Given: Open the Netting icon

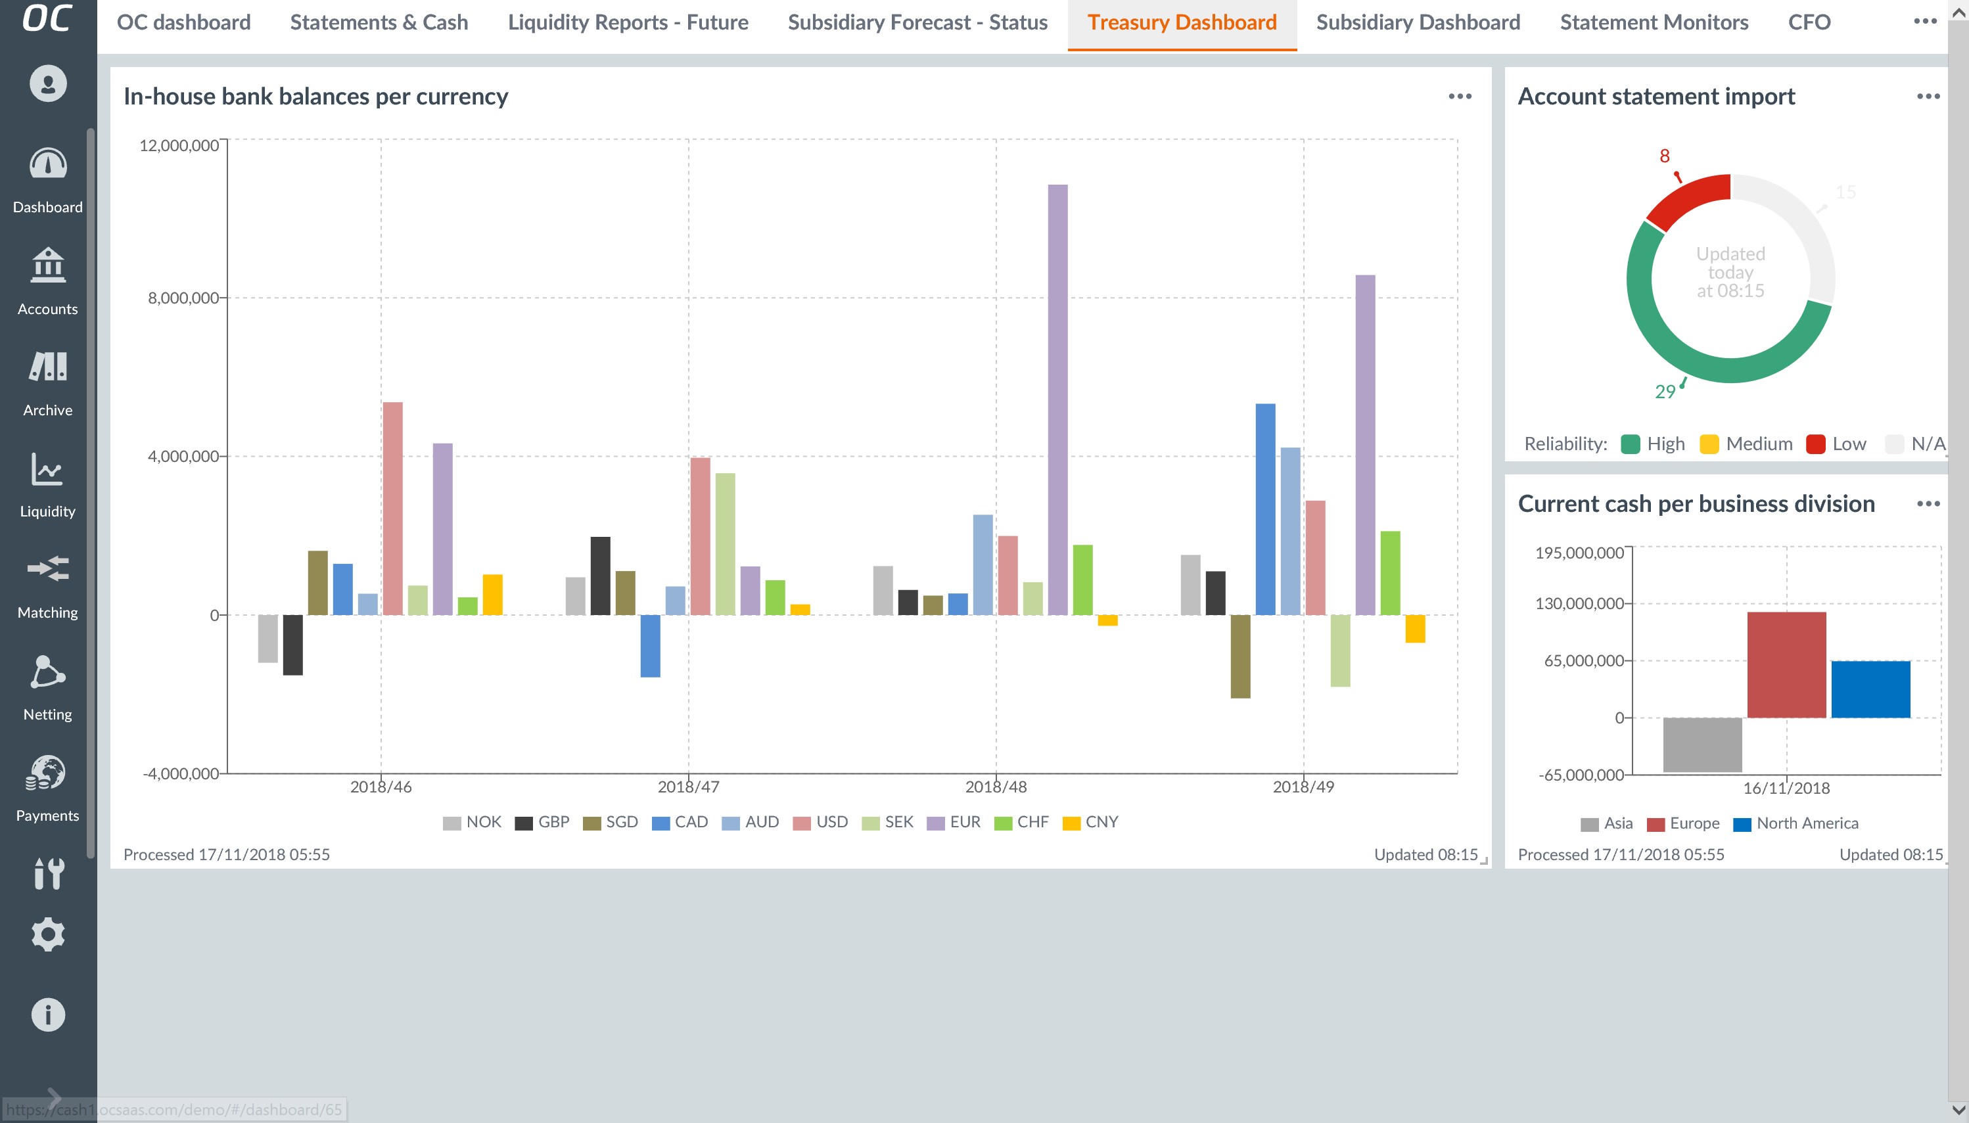Looking at the screenshot, I should click(x=48, y=672).
